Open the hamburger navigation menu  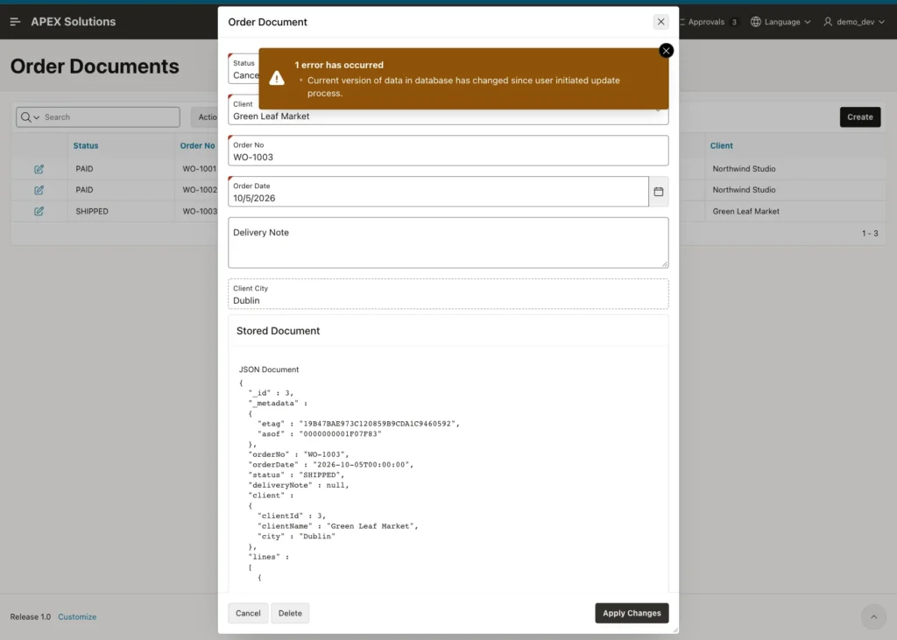[16, 22]
